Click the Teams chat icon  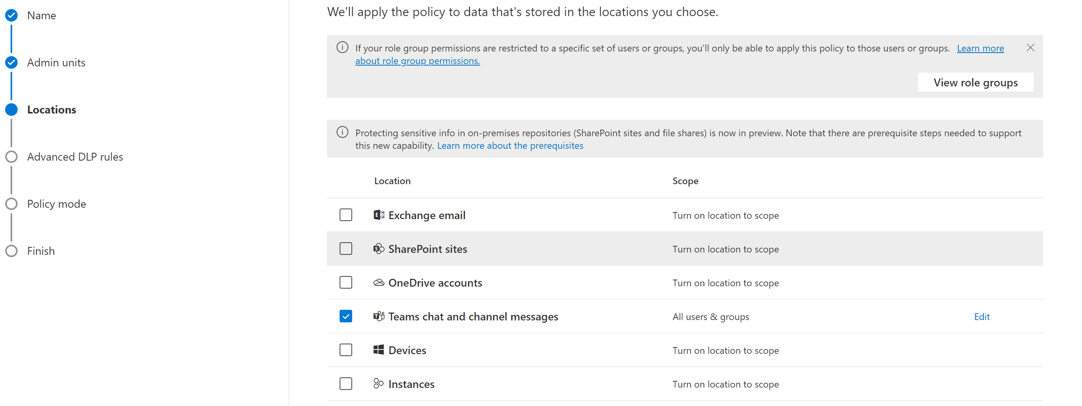click(x=379, y=316)
